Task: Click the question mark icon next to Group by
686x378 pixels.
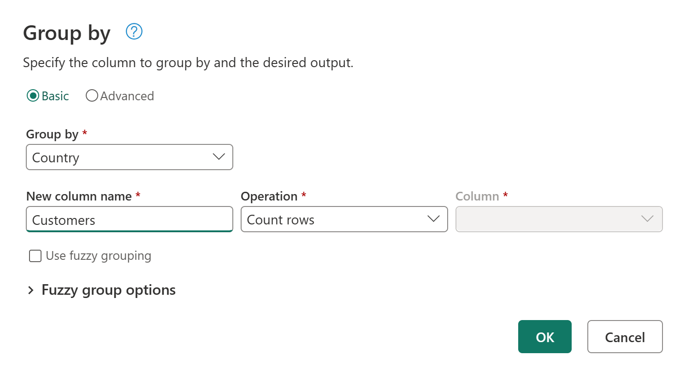Action: [134, 32]
